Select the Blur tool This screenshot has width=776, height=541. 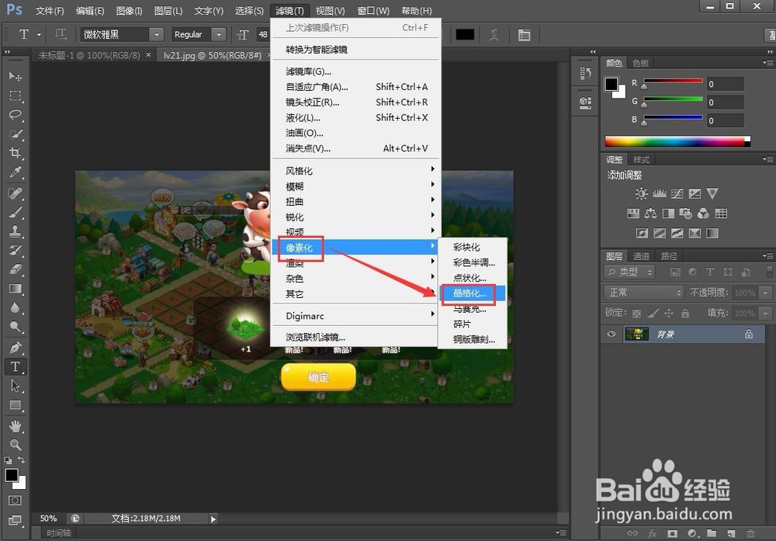16,308
